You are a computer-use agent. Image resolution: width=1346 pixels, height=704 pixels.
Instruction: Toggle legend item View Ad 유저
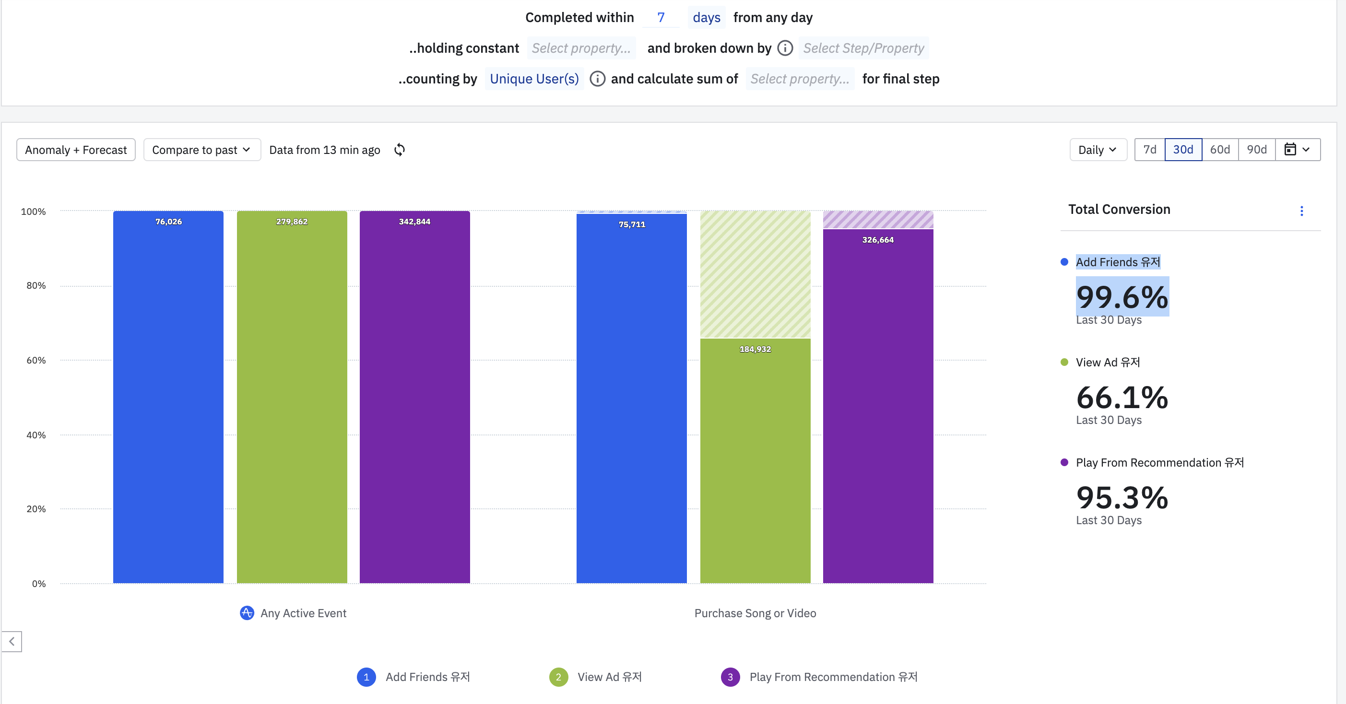[x=609, y=677]
